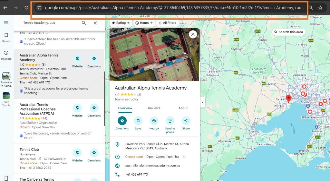Click the red selected location pin on map
The image size is (330, 181).
tap(288, 98)
